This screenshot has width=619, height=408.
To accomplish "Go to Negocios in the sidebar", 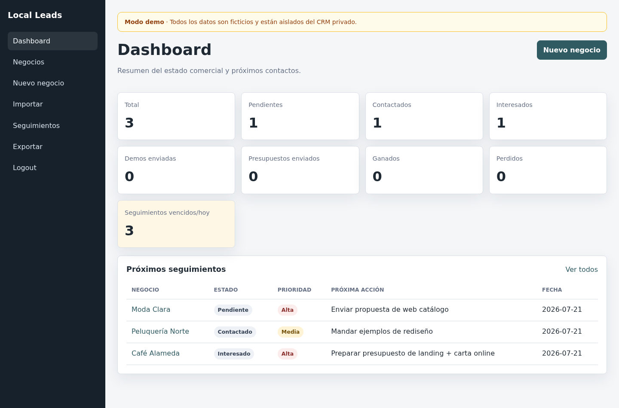I will (52, 62).
